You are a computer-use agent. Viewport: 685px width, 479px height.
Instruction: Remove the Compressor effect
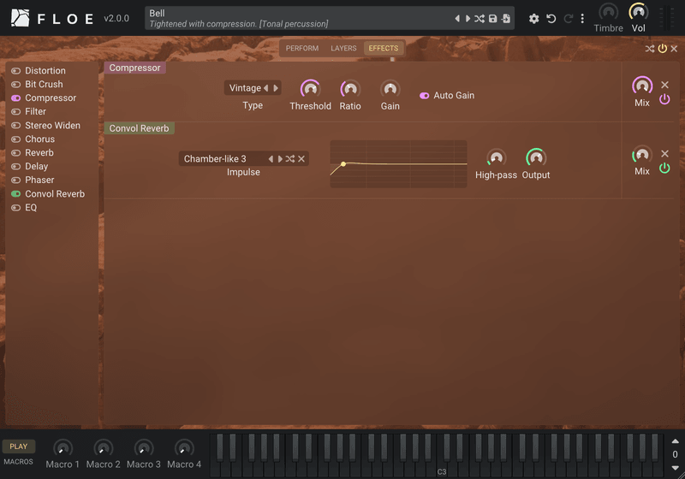(x=664, y=85)
